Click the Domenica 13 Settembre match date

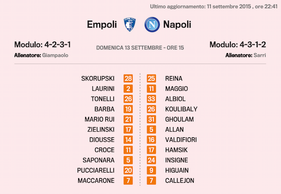coord(140,48)
